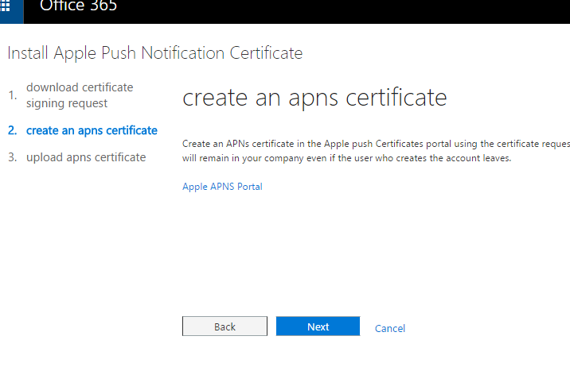The width and height of the screenshot is (570, 367).
Task: Click step number 2 in wizard list
Action: coord(12,130)
